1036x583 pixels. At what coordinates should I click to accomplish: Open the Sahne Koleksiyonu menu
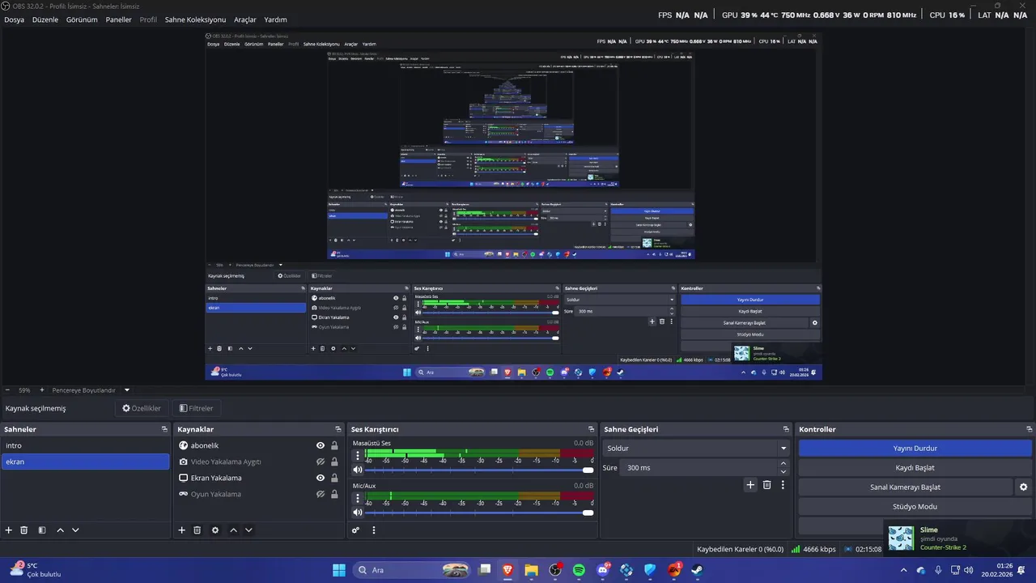coord(195,19)
